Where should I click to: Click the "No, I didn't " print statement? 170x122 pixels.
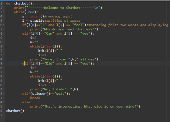[54, 89]
